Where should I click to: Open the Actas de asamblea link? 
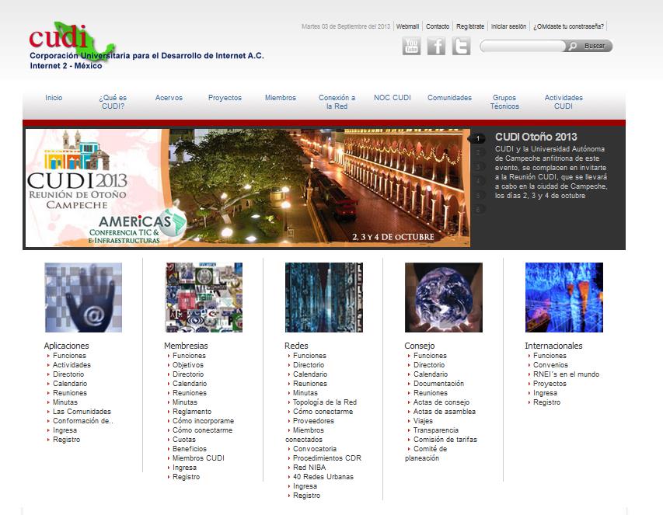445,412
